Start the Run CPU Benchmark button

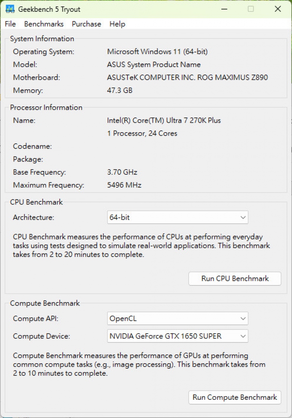tap(235, 279)
